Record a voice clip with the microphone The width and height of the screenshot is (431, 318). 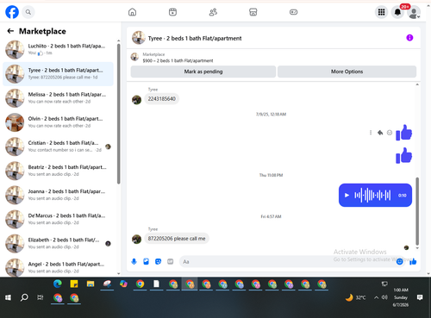[134, 261]
